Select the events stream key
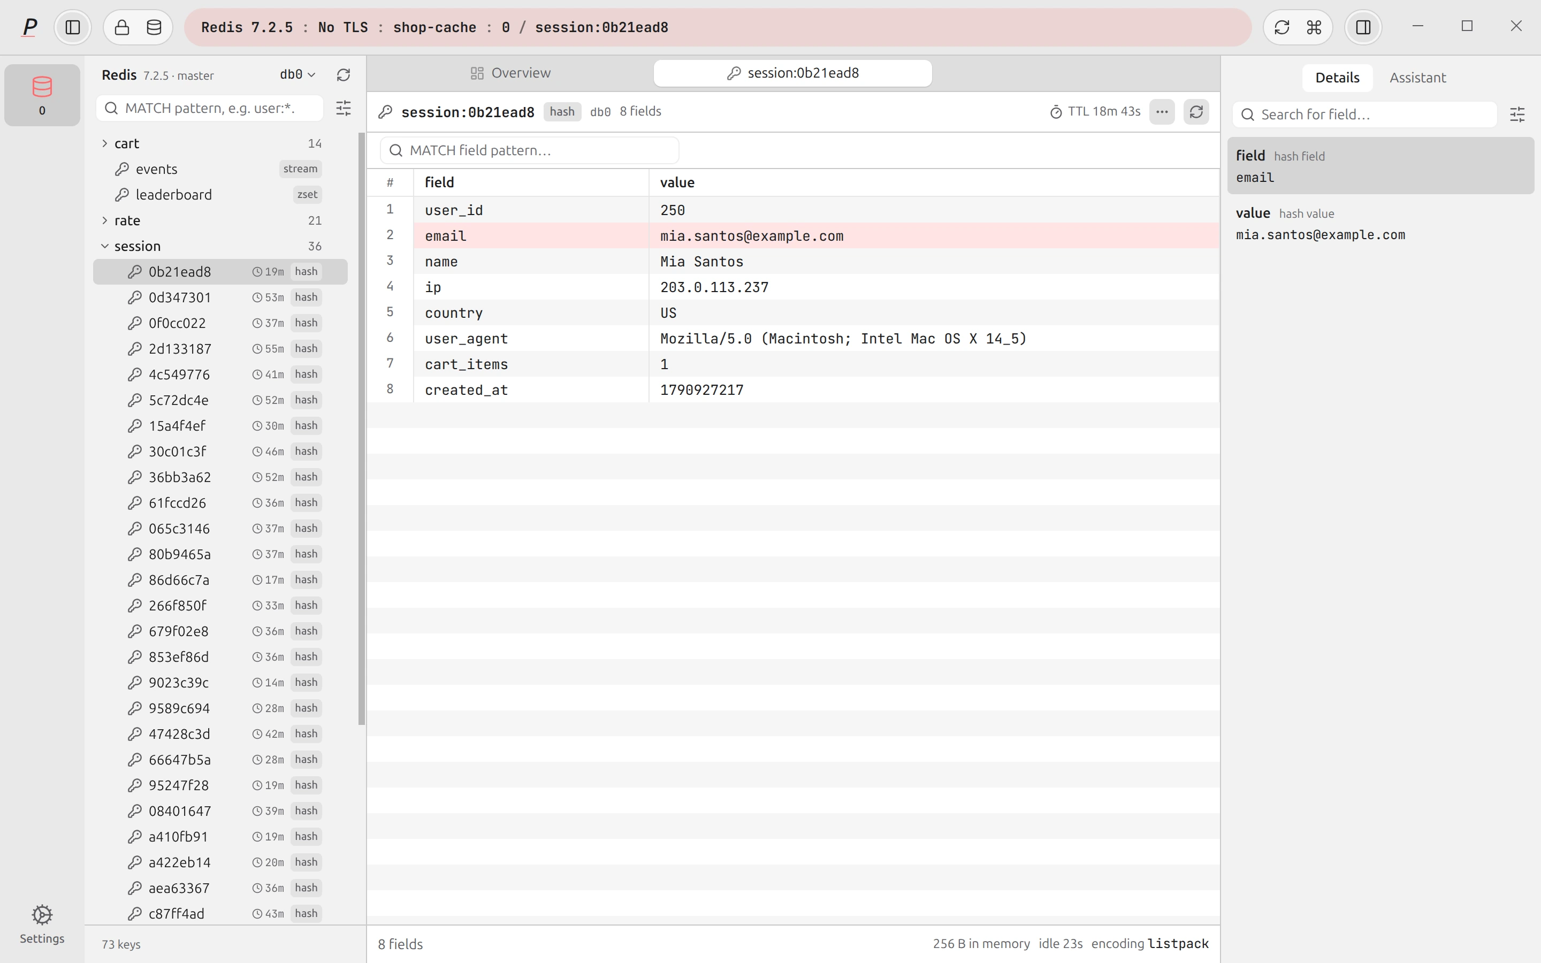The width and height of the screenshot is (1541, 963). click(x=220, y=169)
